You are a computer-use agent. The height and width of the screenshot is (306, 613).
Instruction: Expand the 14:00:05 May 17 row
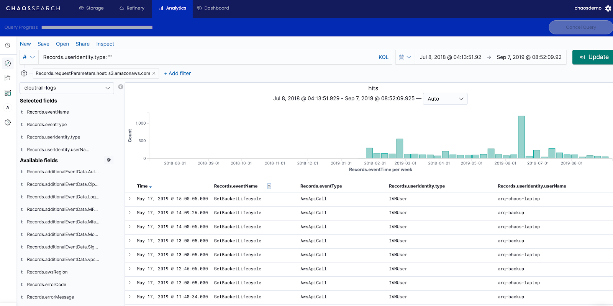click(x=129, y=226)
